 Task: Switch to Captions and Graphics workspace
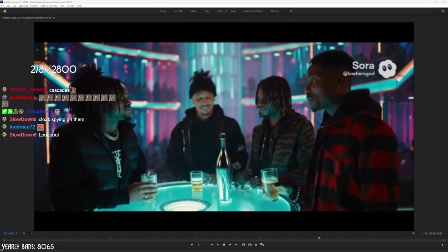click(x=254, y=11)
